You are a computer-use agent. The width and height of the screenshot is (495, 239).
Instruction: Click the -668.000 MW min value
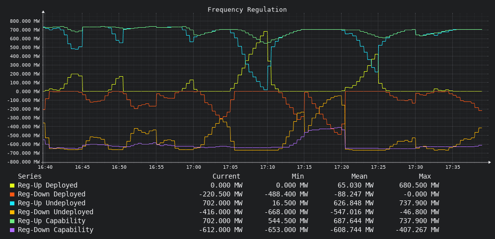(286, 212)
